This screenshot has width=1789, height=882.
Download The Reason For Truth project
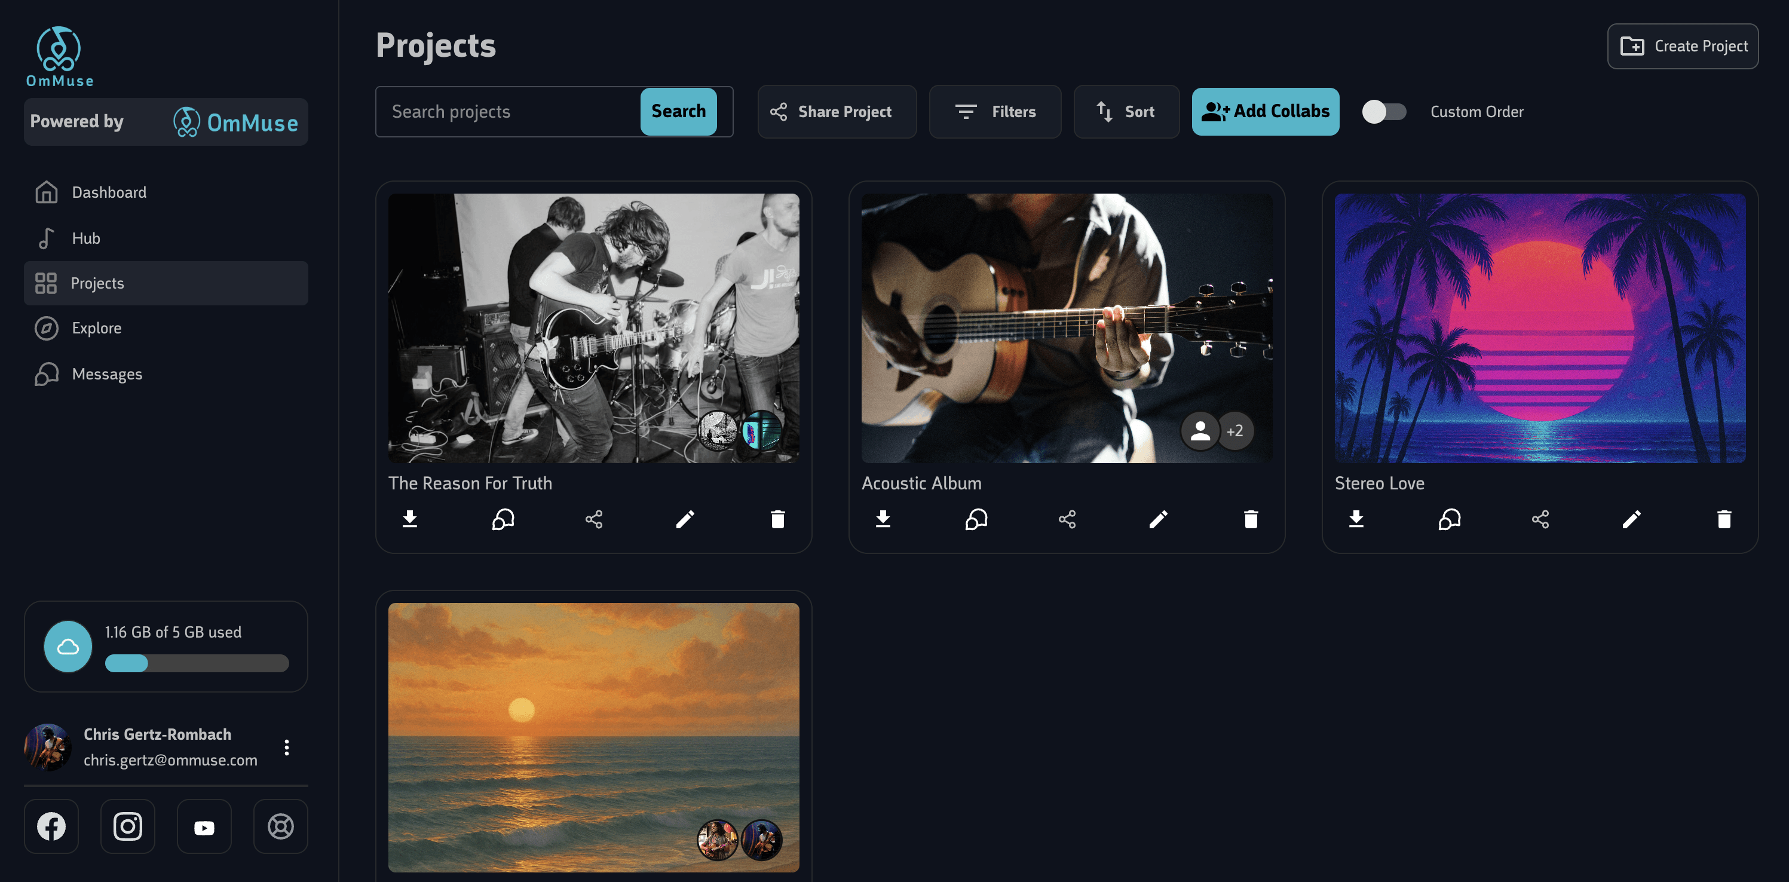click(x=410, y=519)
